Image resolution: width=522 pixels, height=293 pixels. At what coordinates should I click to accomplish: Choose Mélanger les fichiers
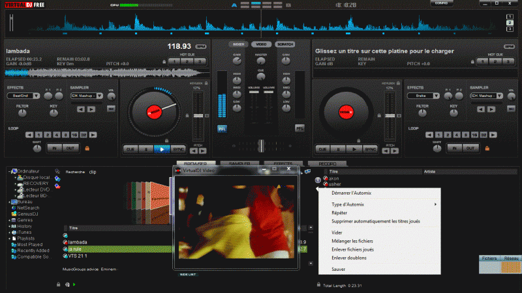(x=380, y=241)
